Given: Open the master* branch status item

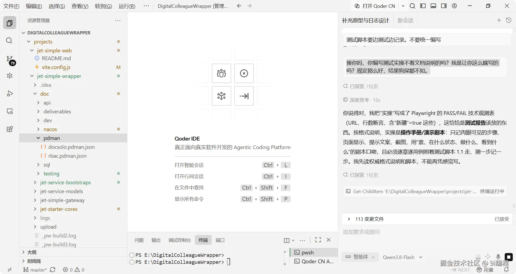Looking at the screenshot, I should click(35, 270).
